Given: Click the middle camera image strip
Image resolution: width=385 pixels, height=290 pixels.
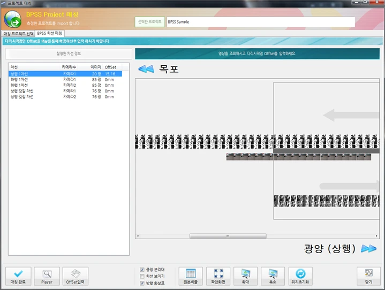Looking at the screenshot, I should 299,157.
